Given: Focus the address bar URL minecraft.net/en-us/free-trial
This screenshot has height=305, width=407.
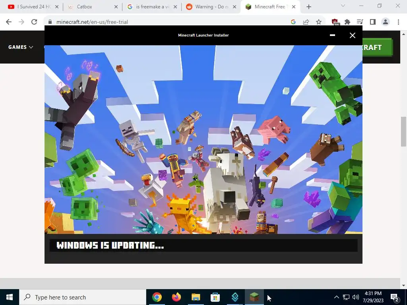Looking at the screenshot, I should coord(92,22).
